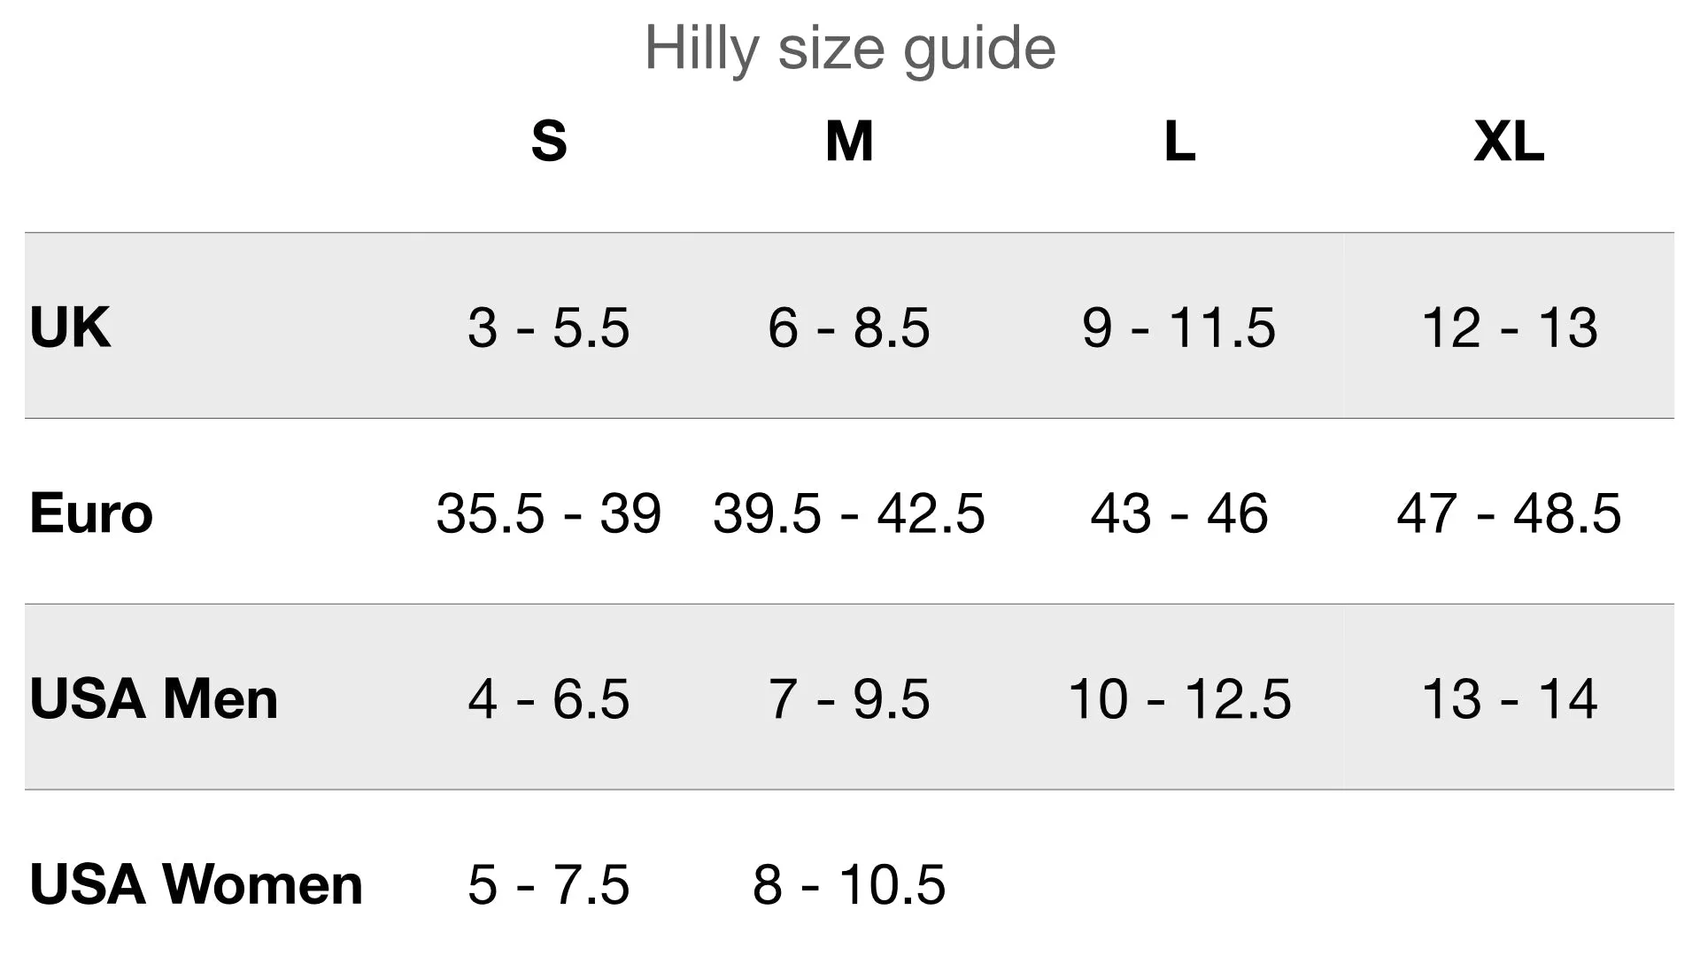Image resolution: width=1700 pixels, height=956 pixels.
Task: Select Euro size 43 - 46 cell
Action: pyautogui.click(x=1179, y=513)
